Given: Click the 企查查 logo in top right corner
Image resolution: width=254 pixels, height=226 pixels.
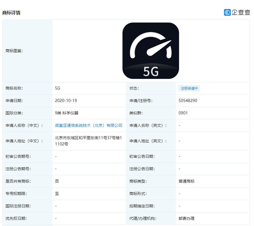Looking at the screenshot, I should click(x=238, y=12).
